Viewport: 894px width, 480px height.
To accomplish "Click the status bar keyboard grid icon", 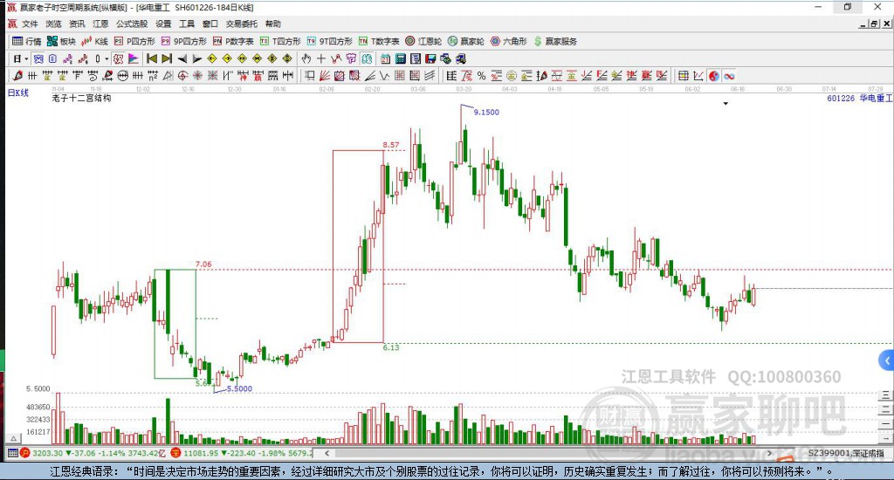I will 12,453.
